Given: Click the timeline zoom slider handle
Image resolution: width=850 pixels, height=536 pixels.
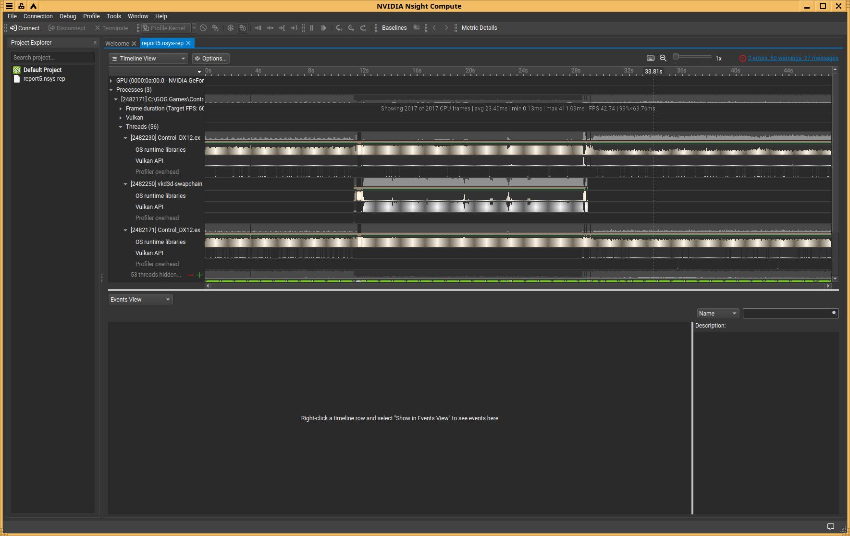Looking at the screenshot, I should pos(676,57).
